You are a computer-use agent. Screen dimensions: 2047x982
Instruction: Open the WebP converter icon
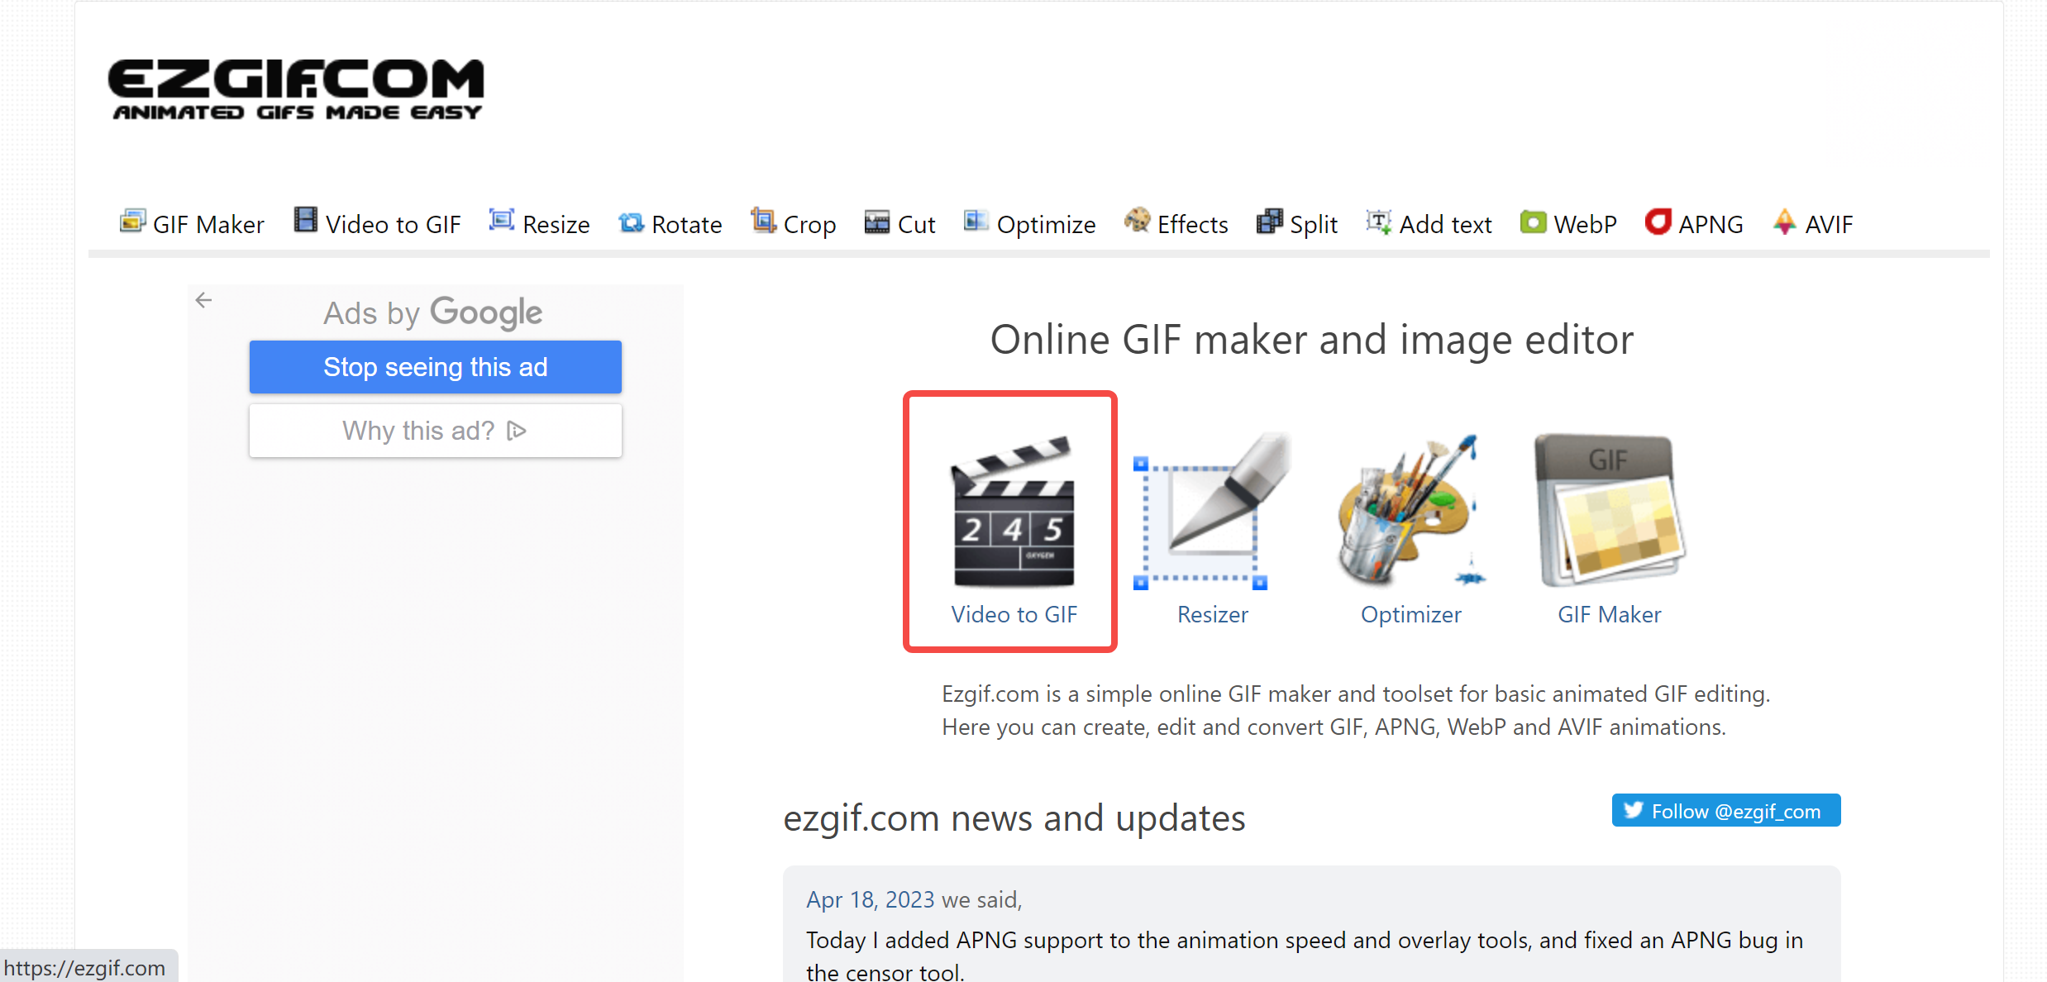(1533, 222)
